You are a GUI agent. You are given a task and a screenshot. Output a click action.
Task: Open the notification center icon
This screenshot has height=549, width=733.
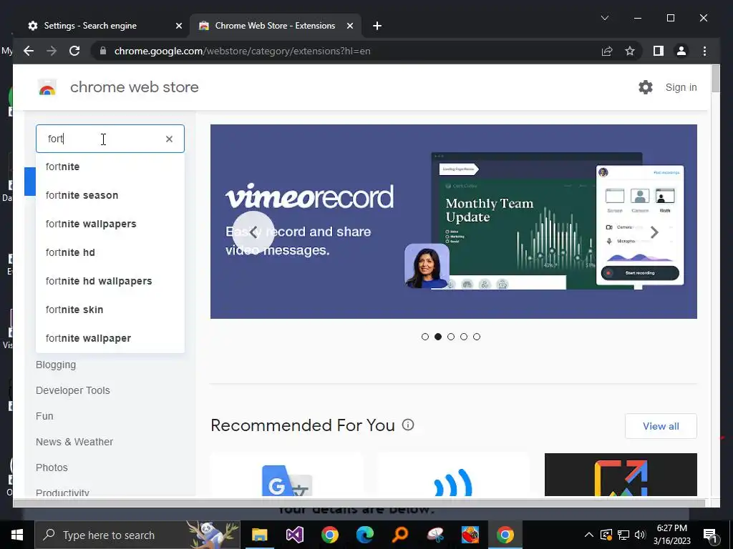pos(710,535)
